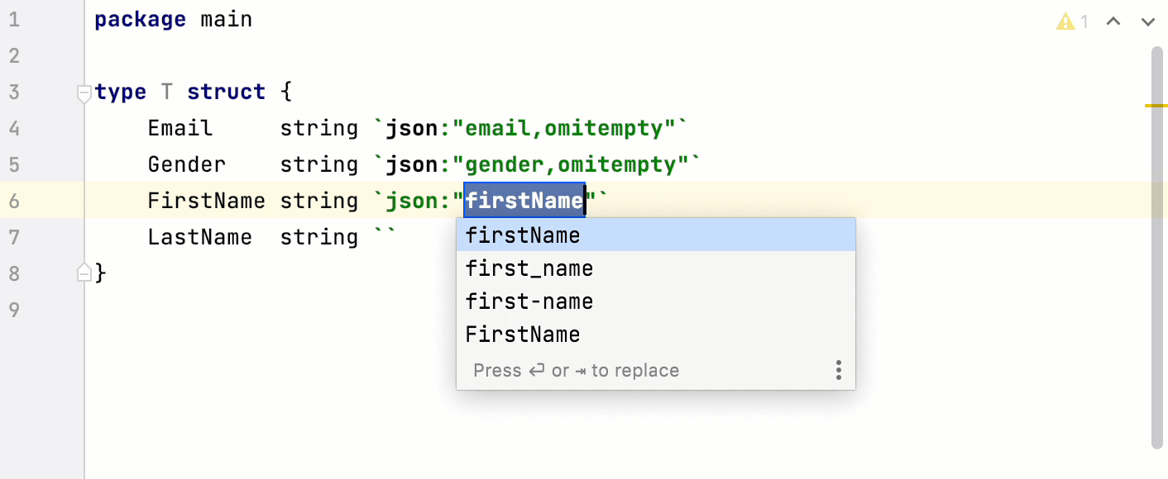
Task: Jump to previous problem using up chevron icon
Action: point(1113,21)
